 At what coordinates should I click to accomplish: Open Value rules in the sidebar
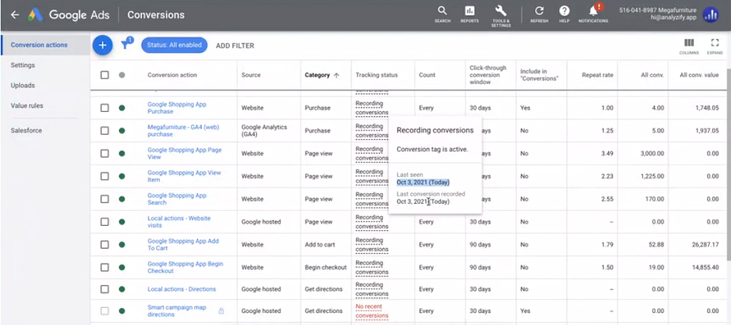click(27, 105)
